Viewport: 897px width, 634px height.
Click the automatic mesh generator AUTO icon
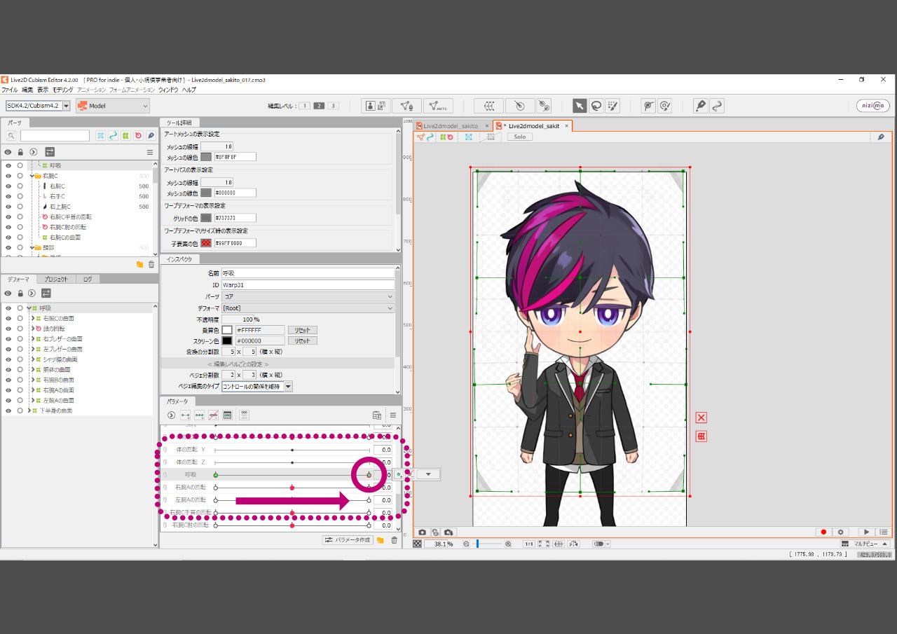[x=438, y=106]
